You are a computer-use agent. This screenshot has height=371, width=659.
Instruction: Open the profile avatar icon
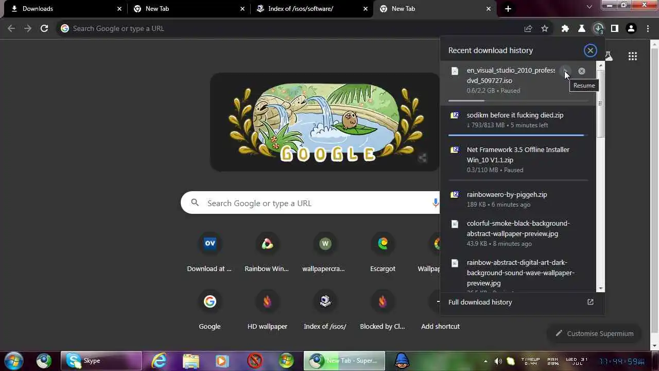point(631,28)
